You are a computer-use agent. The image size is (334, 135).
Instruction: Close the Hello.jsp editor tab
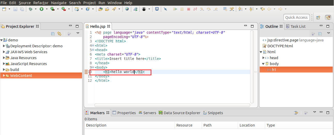[109, 26]
